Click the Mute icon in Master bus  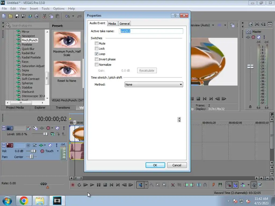(259, 37)
